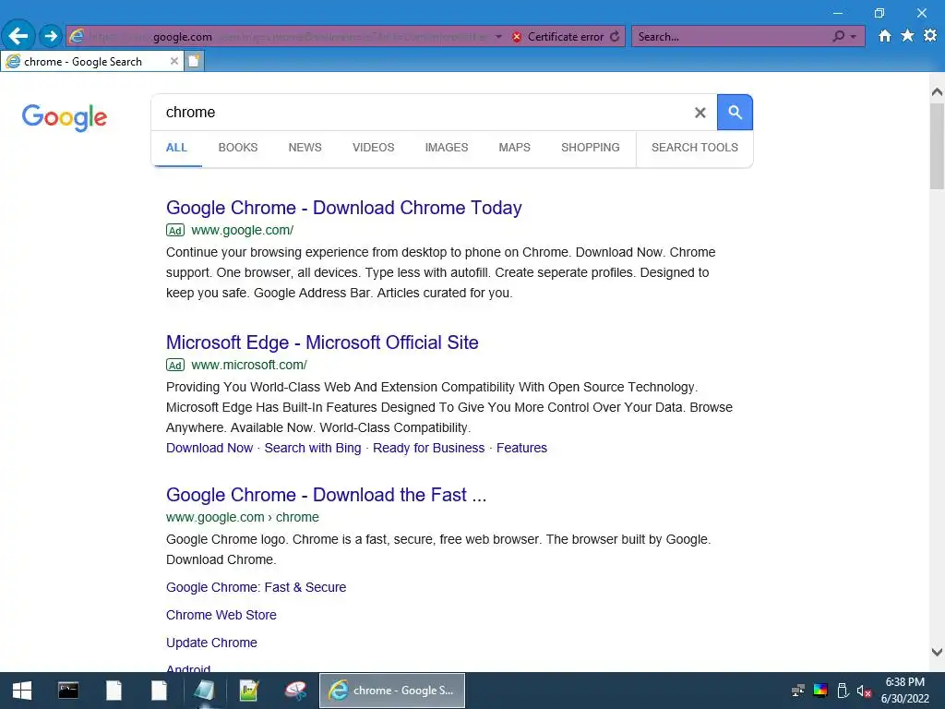Click the Certificate error warning
The height and width of the screenshot is (709, 945).
[558, 37]
